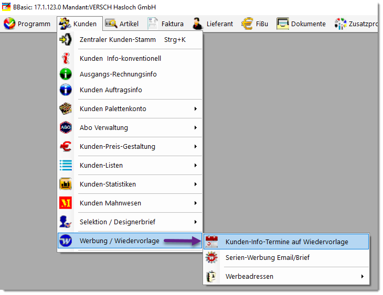Click the calendar icon for Kunden-Info-Termine

pos(211,242)
